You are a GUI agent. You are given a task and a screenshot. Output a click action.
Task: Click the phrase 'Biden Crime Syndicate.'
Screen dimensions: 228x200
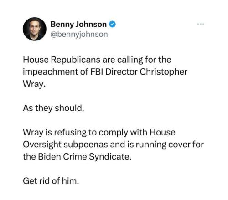[85, 157]
